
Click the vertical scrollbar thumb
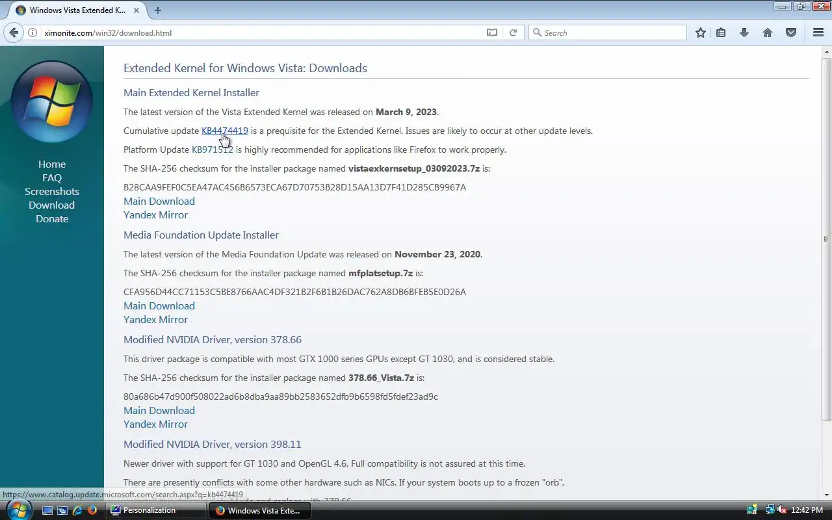[826, 239]
